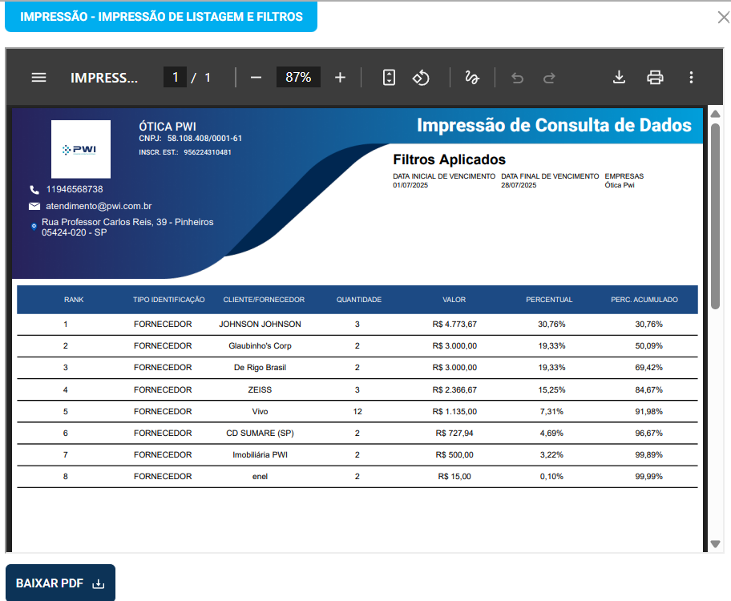Open the more actions three-dot menu

pos(691,78)
